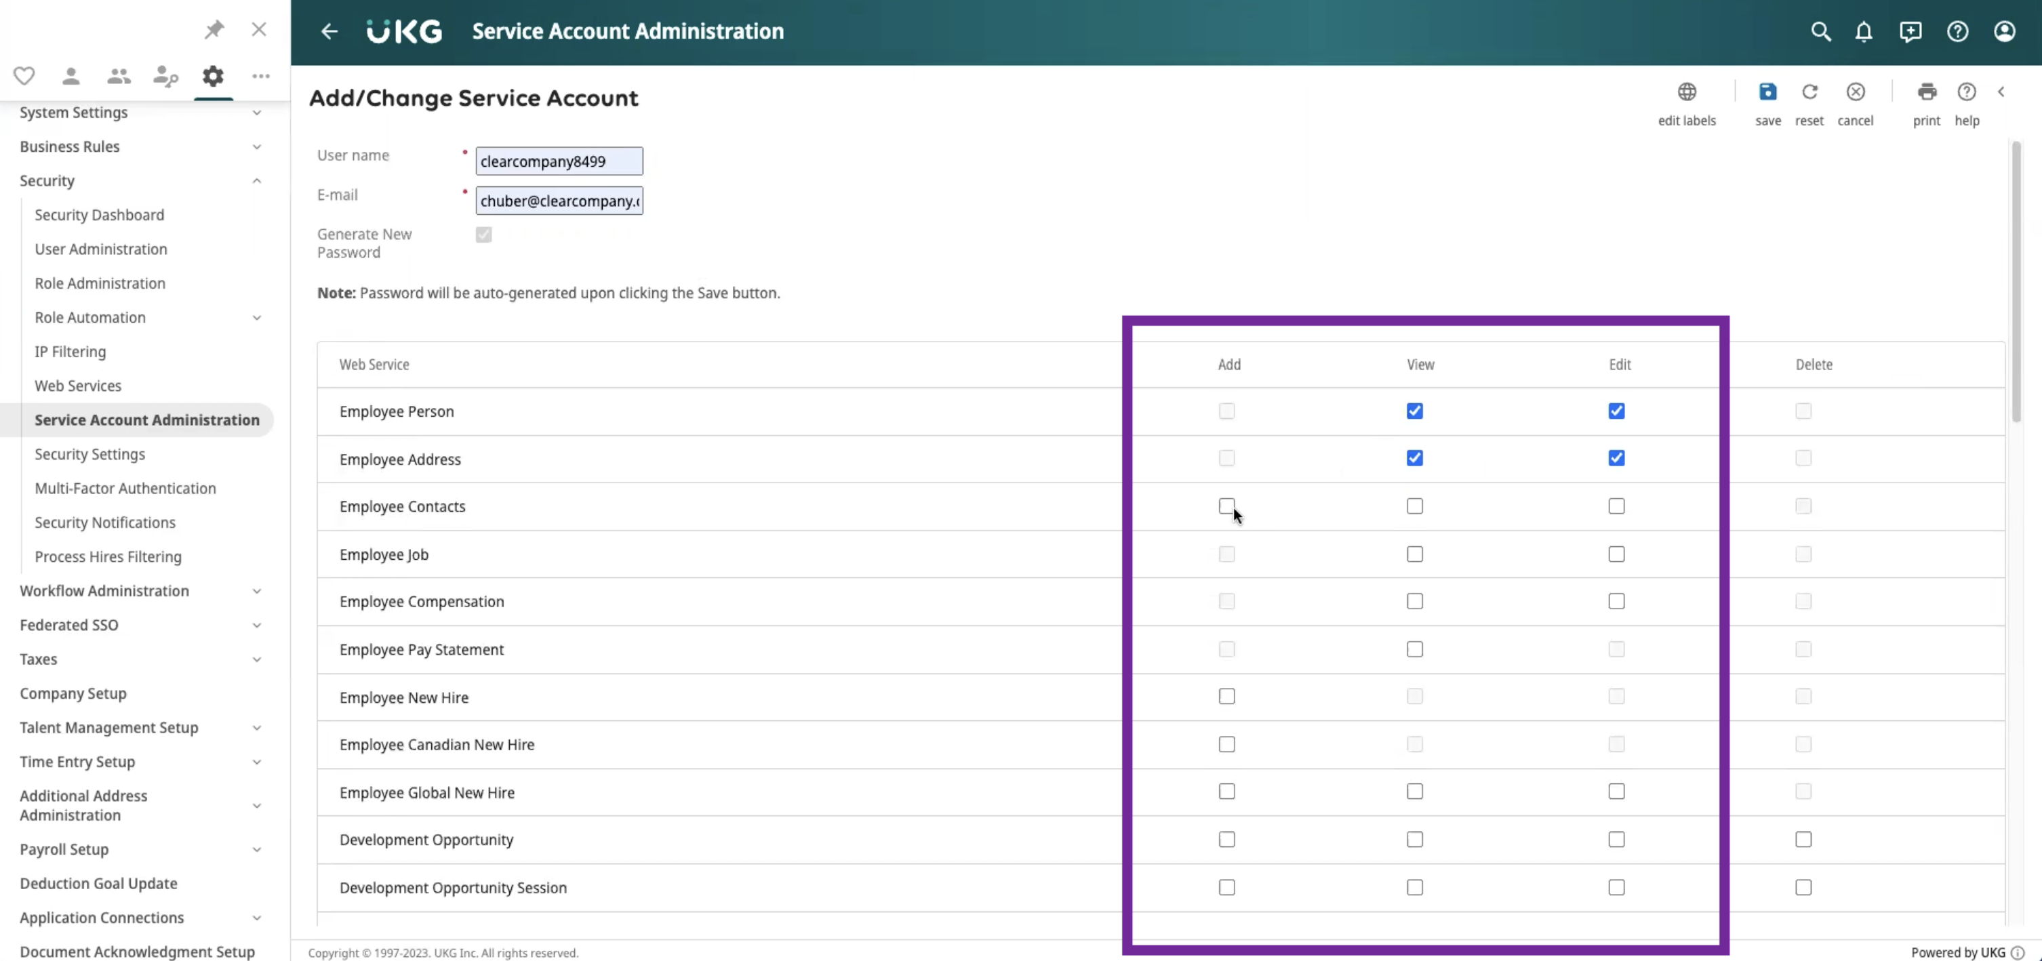Check Delete for Development Opportunity
This screenshot has width=2042, height=961.
pos(1803,839)
